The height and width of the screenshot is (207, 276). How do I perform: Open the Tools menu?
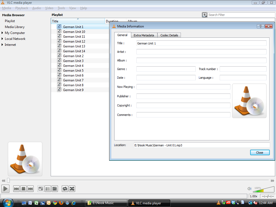tap(61, 8)
